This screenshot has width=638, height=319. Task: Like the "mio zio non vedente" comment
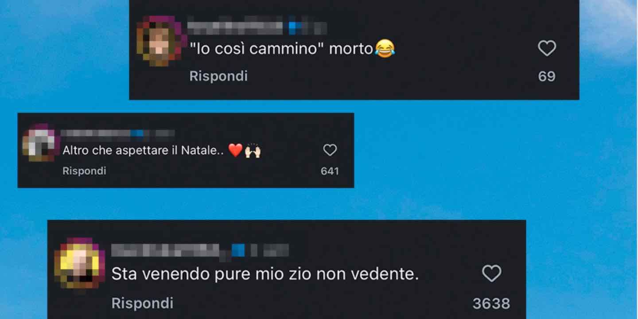(x=491, y=274)
